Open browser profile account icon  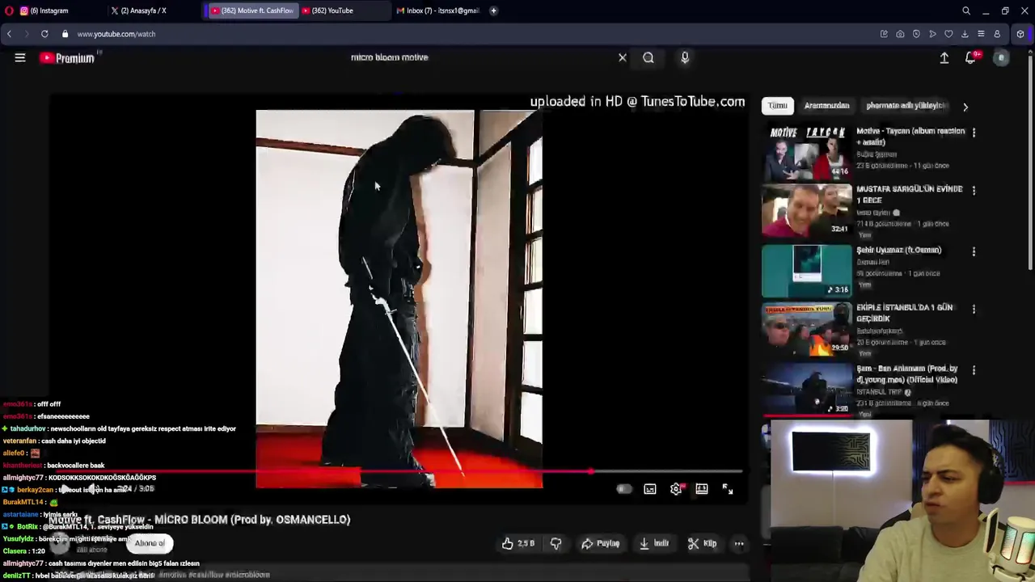click(x=997, y=34)
